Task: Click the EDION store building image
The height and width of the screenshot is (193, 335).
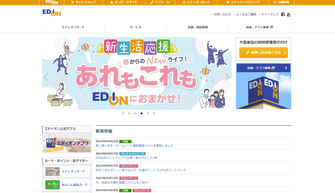Action: 263,91
